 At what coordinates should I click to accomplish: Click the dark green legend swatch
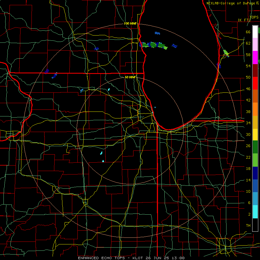pyautogui.click(x=255, y=147)
